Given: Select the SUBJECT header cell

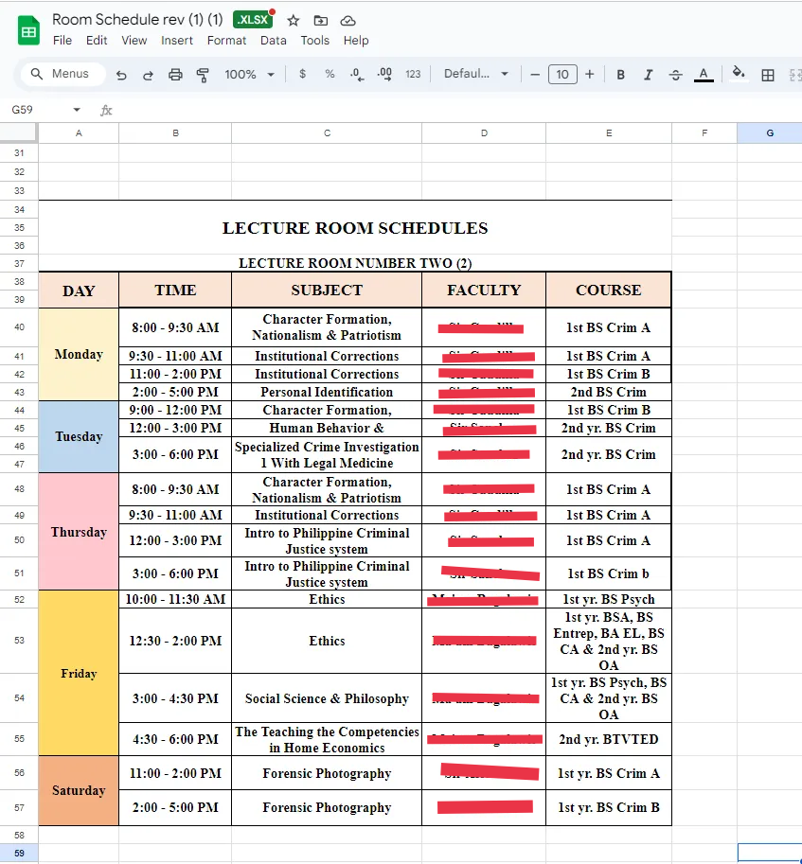Looking at the screenshot, I should (x=327, y=290).
